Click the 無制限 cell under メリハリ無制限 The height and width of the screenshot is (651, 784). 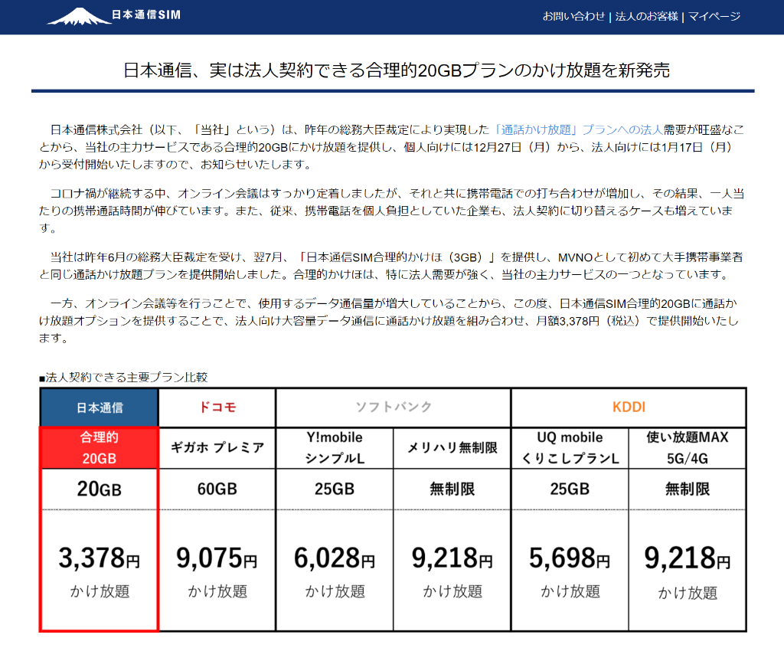pos(452,489)
